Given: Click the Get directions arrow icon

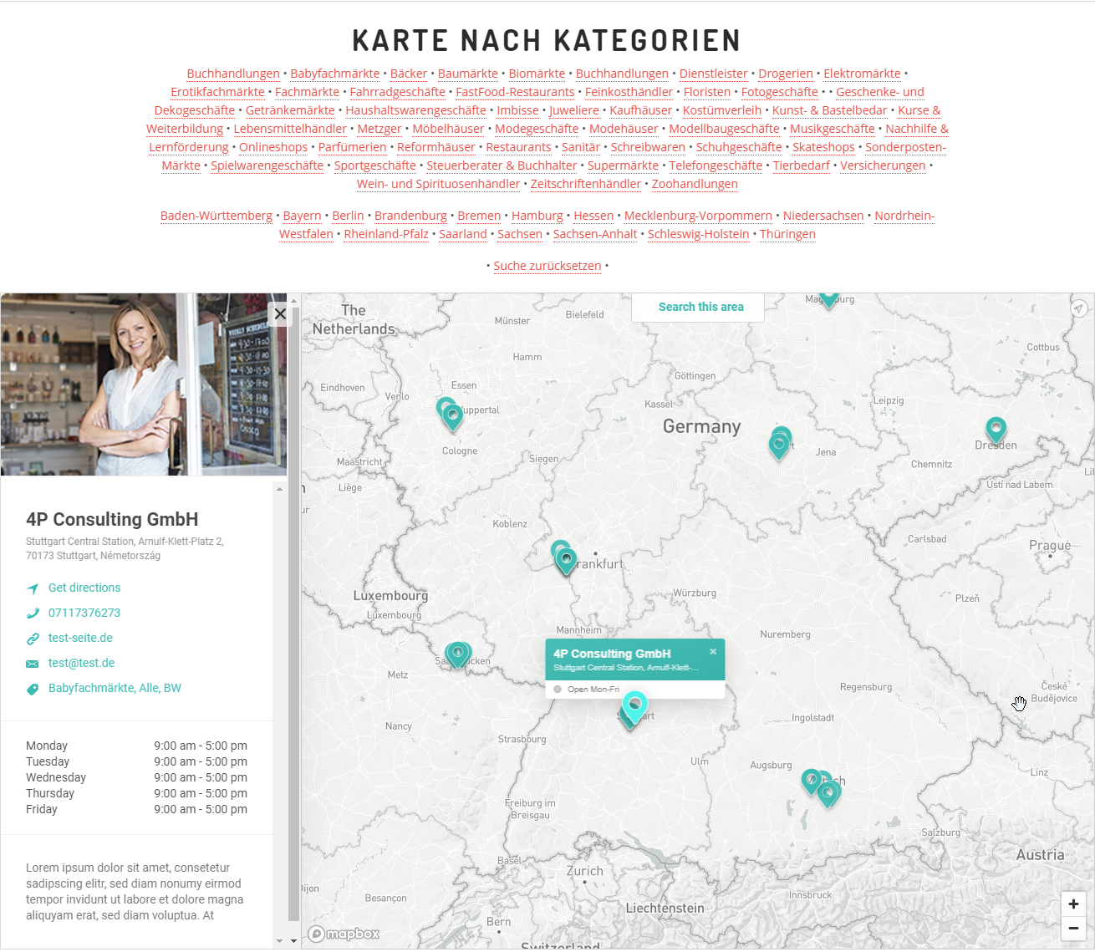Looking at the screenshot, I should [x=33, y=588].
